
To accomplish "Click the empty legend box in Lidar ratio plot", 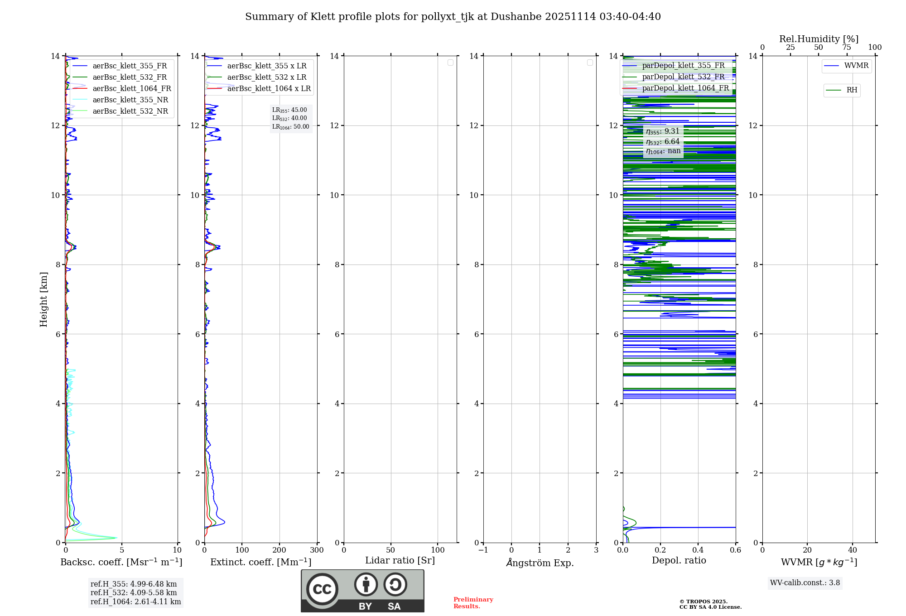I will click(x=450, y=63).
